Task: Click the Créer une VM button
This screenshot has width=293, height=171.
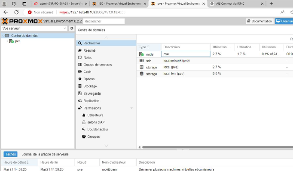Action: click(284, 21)
